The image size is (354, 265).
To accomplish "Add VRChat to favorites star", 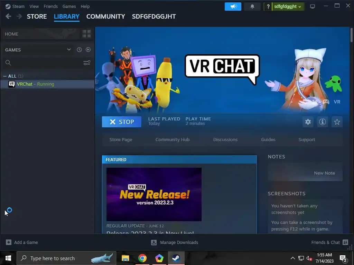I will click(x=337, y=122).
